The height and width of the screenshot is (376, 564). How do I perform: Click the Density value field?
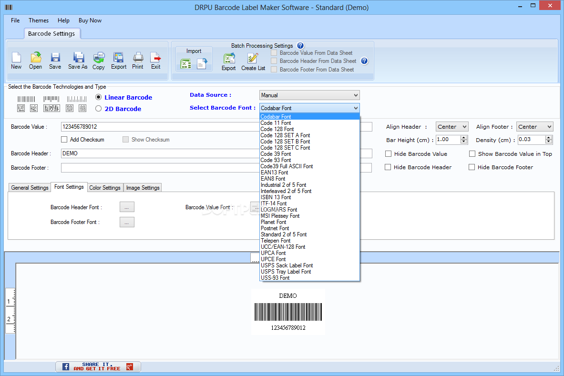click(x=532, y=140)
